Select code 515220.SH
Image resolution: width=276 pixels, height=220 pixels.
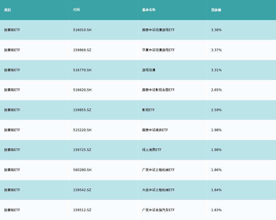click(x=82, y=130)
